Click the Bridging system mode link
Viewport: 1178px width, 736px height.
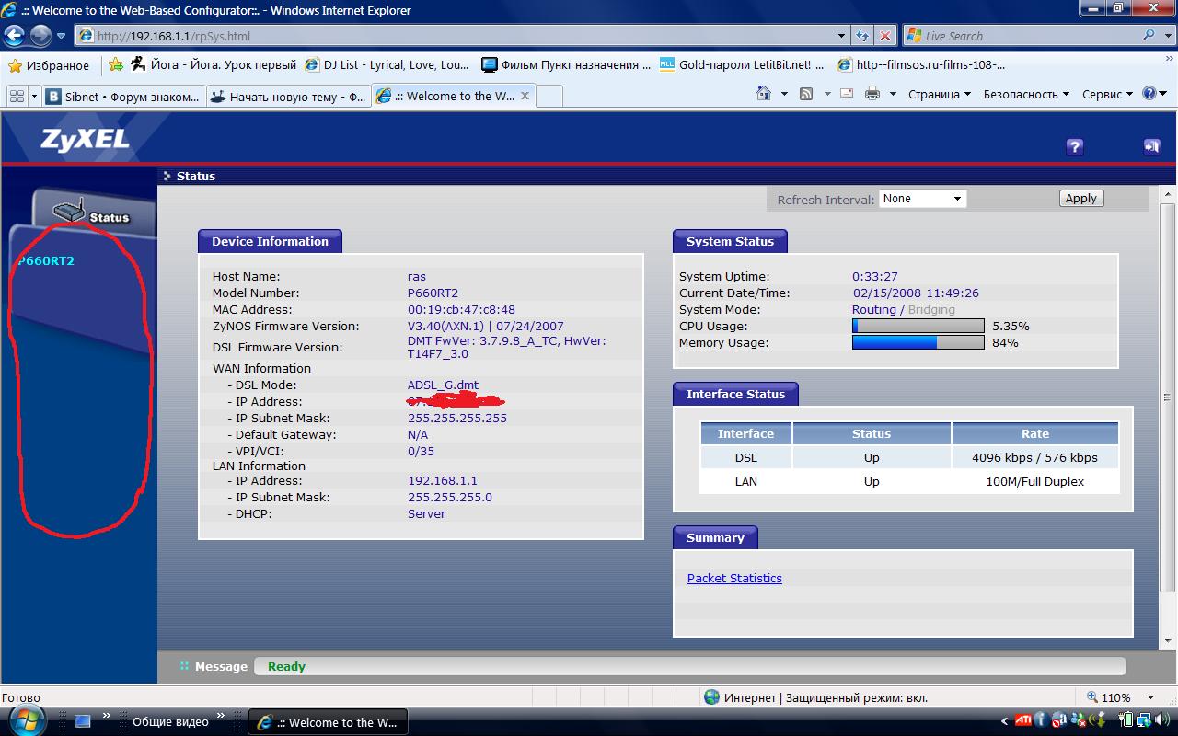pyautogui.click(x=931, y=309)
